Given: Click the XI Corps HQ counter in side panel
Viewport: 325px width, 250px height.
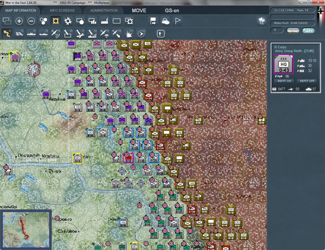Looking at the screenshot, I should point(283,64).
